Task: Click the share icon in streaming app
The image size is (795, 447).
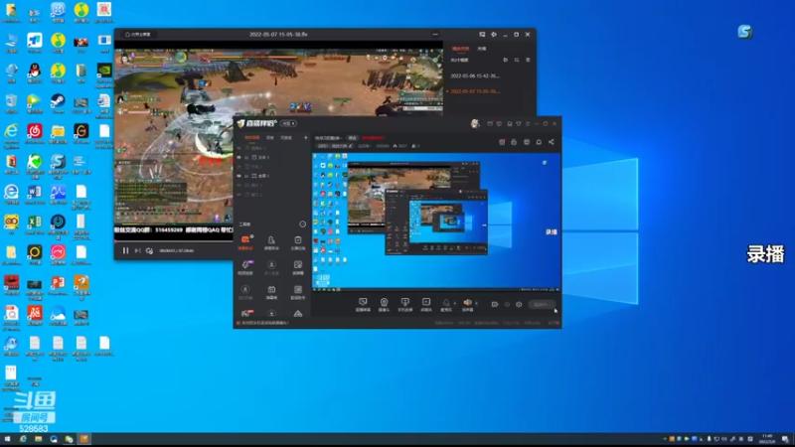Action: coord(552,142)
